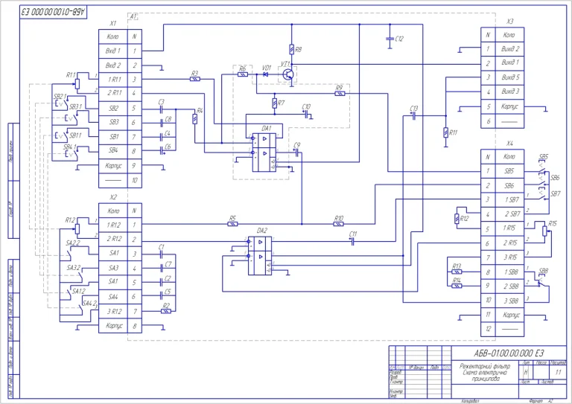Select the SA1.2 switch label
Screen dimensions: 572x404
point(79,291)
